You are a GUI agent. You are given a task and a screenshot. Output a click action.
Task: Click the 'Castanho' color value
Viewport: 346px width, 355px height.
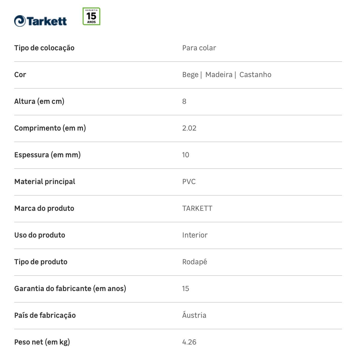click(x=255, y=75)
